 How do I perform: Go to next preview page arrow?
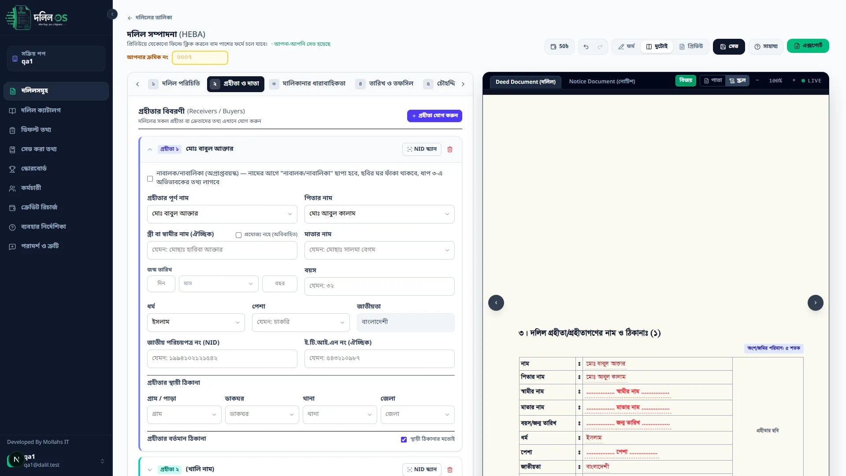coord(816,303)
